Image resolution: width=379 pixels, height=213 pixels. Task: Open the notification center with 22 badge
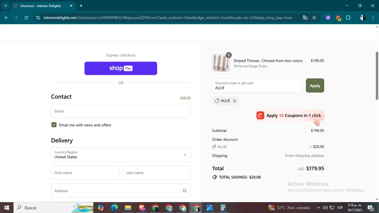(371, 208)
